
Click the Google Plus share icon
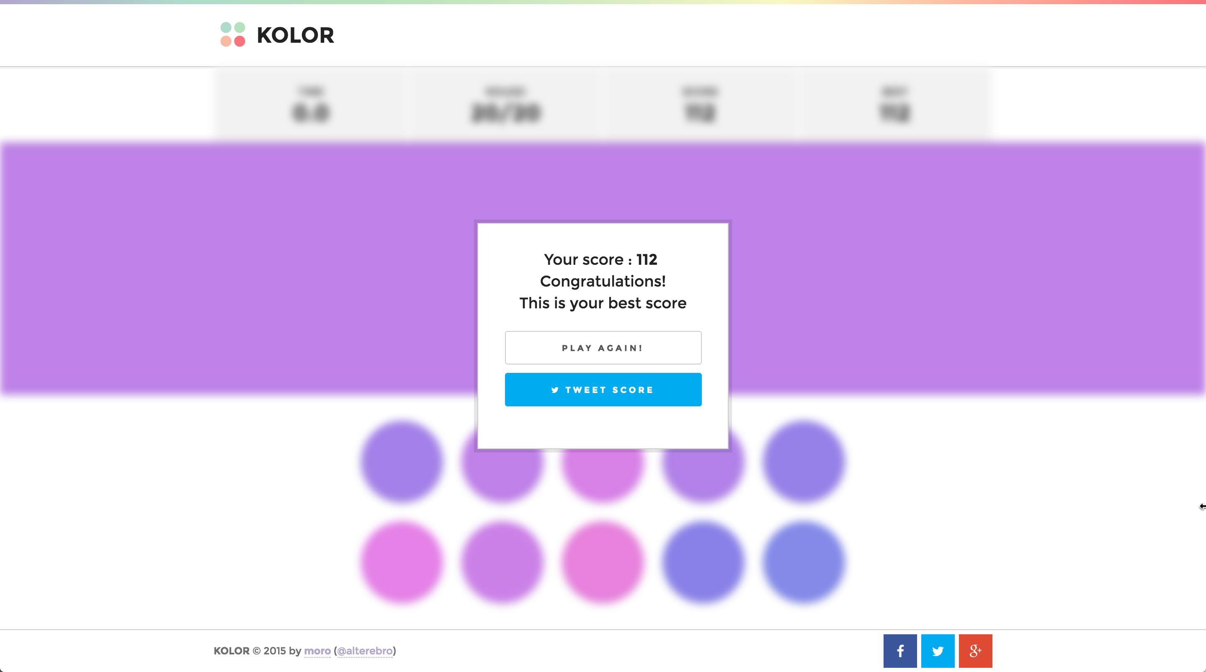(975, 651)
